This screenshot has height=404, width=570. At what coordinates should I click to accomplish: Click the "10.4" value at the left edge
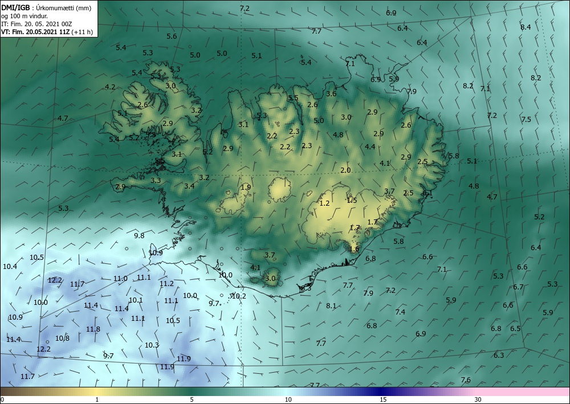pos(10,267)
